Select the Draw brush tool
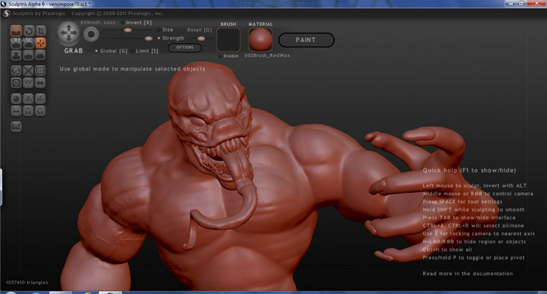The image size is (547, 294). 16,43
